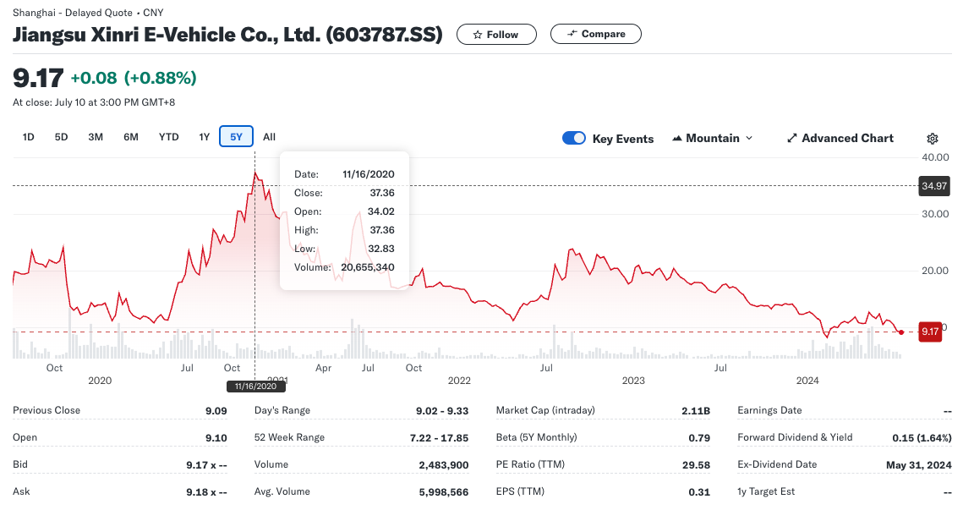Viewport: 963px width, 510px height.
Task: Select the 1D time range tab
Action: (x=28, y=136)
